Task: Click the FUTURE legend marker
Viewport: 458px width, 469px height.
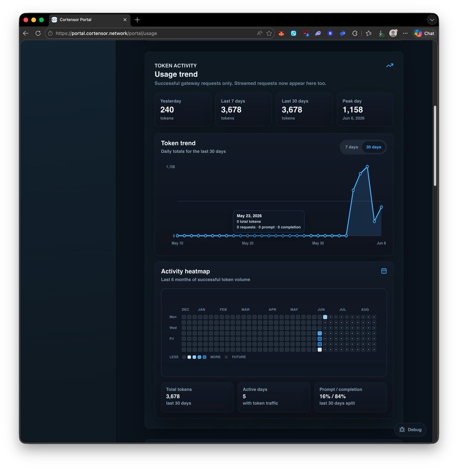Action: coord(226,357)
